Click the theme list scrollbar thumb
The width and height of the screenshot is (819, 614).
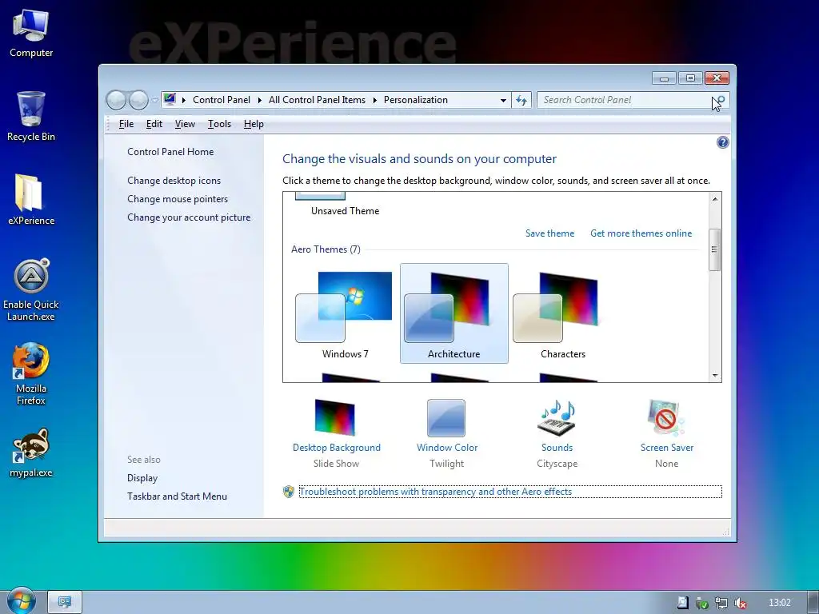(x=714, y=249)
